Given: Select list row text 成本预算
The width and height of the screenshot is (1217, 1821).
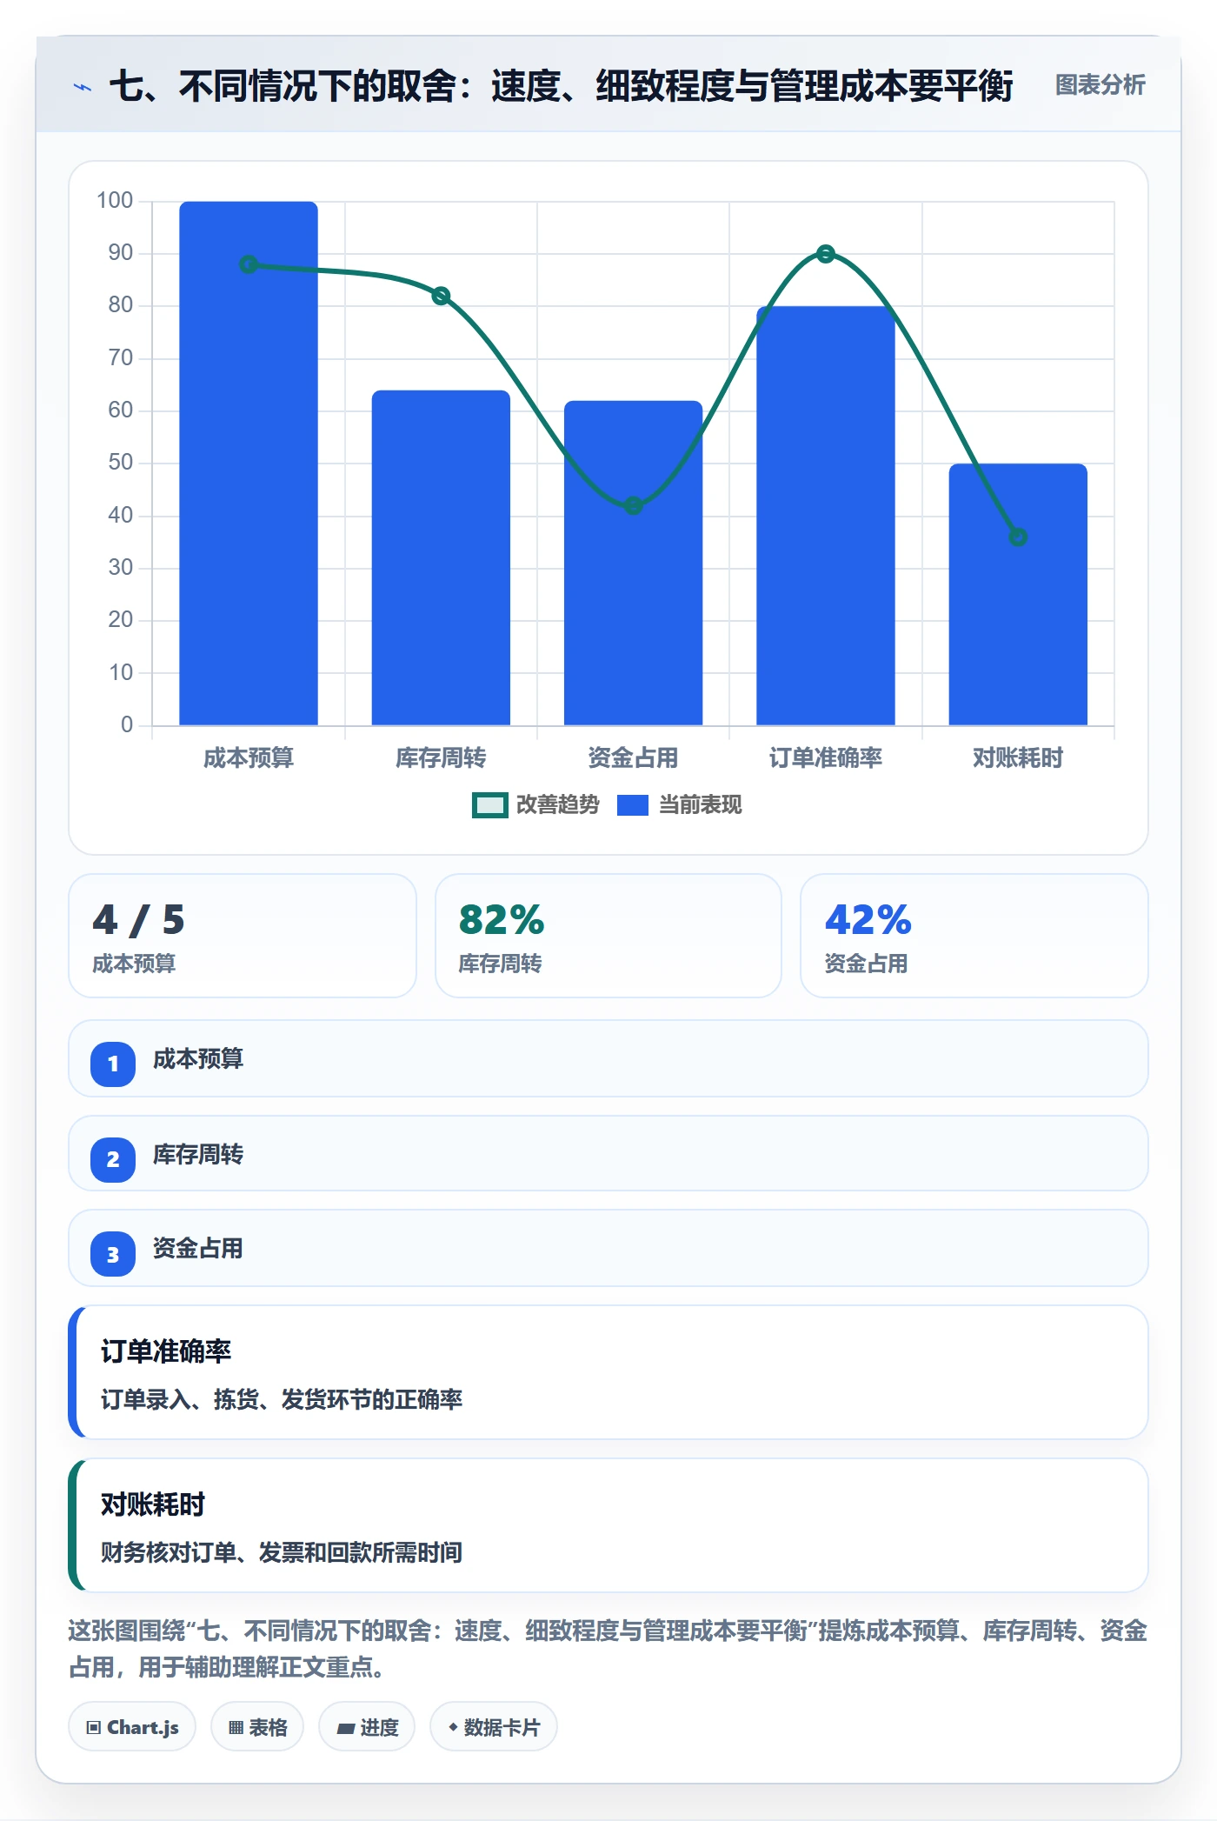Looking at the screenshot, I should pos(198,1059).
